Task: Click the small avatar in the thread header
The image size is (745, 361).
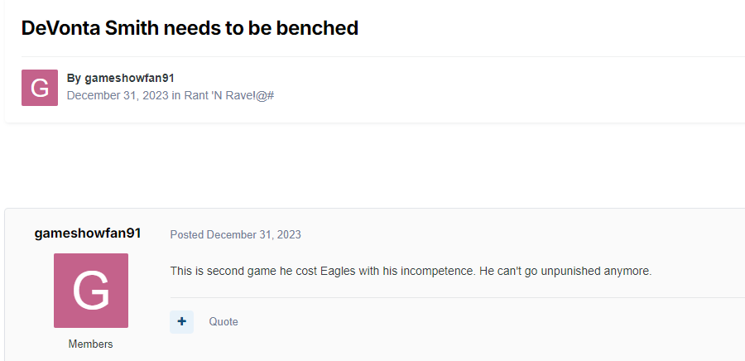Action: coord(40,88)
